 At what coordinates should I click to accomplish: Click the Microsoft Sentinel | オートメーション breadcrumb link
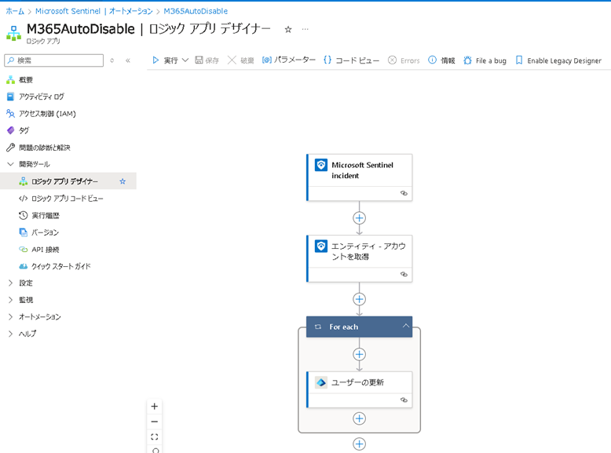tap(93, 11)
